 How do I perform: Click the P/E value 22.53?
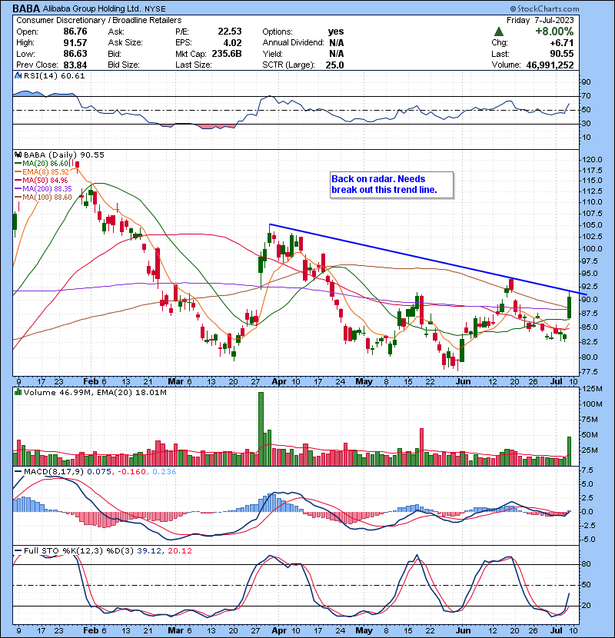230,32
